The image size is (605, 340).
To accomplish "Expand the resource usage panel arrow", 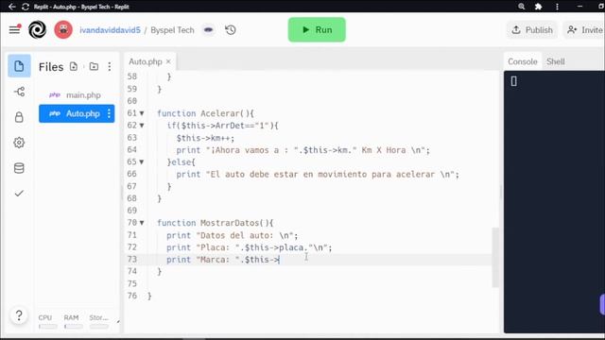I will click(118, 321).
